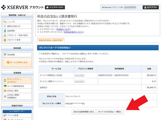The image size is (162, 120).
Task: Select レンタルサーバー section header
Action: click(17, 111)
